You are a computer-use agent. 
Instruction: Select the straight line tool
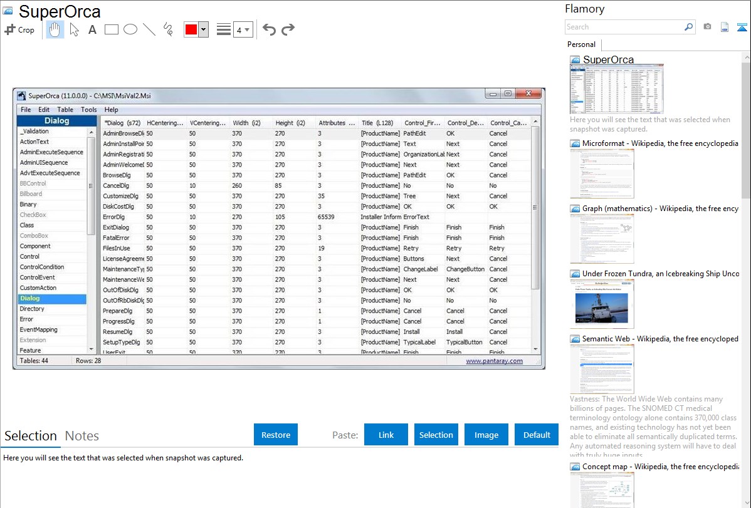149,29
